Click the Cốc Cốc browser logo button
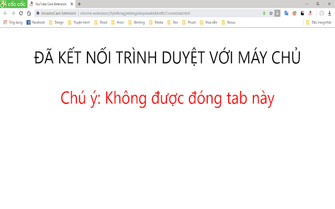This screenshot has height=209, width=335. click(x=13, y=4)
